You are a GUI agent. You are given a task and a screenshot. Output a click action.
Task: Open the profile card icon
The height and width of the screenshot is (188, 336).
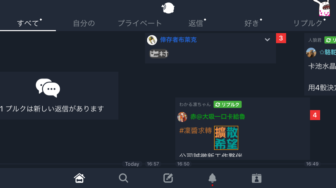pos(257,178)
